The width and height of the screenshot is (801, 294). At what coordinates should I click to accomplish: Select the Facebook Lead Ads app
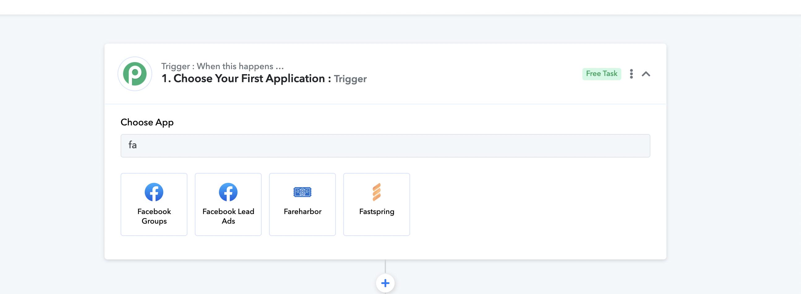228,204
